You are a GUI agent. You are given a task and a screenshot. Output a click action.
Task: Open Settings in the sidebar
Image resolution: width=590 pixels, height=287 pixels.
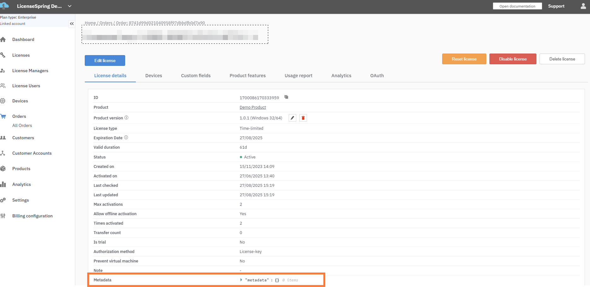[20, 200]
